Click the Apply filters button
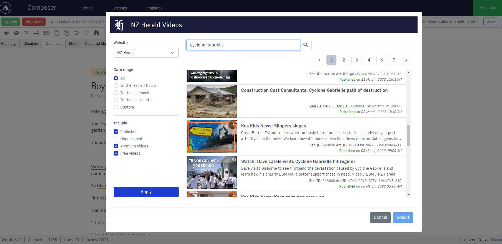The image size is (502, 244). click(x=146, y=192)
